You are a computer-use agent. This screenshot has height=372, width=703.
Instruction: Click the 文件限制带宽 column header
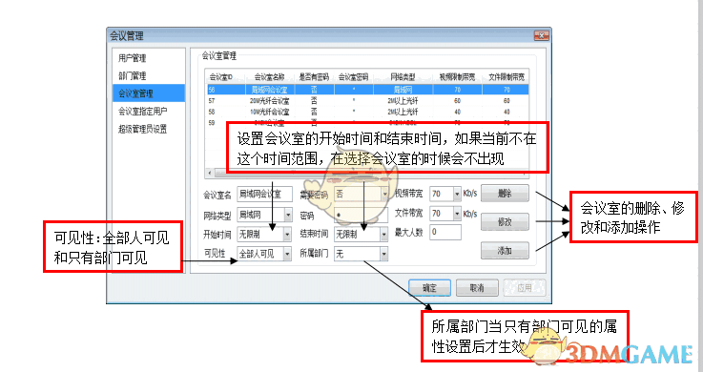tap(507, 77)
